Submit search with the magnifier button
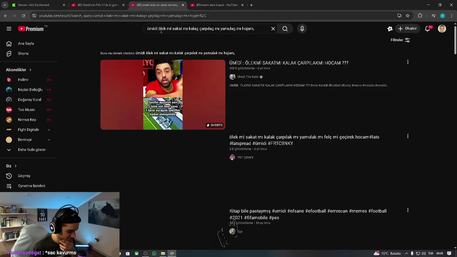457x257 pixels. [x=285, y=29]
